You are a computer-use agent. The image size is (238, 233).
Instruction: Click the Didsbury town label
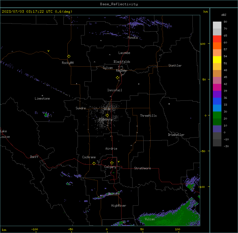coord(106,119)
